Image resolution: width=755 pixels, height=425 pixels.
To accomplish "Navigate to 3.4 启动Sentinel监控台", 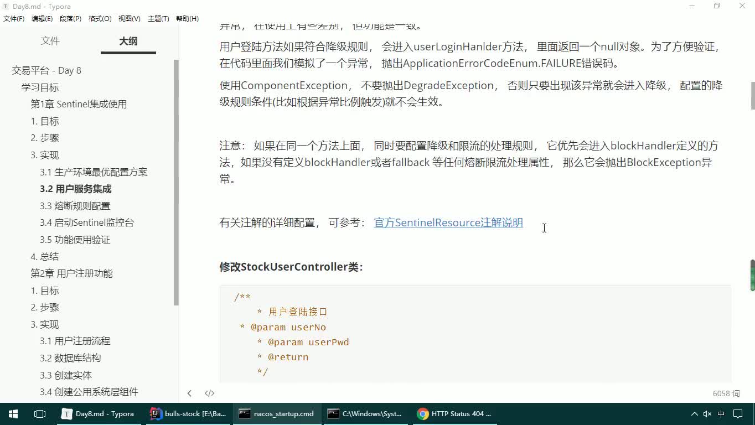I will pos(87,222).
